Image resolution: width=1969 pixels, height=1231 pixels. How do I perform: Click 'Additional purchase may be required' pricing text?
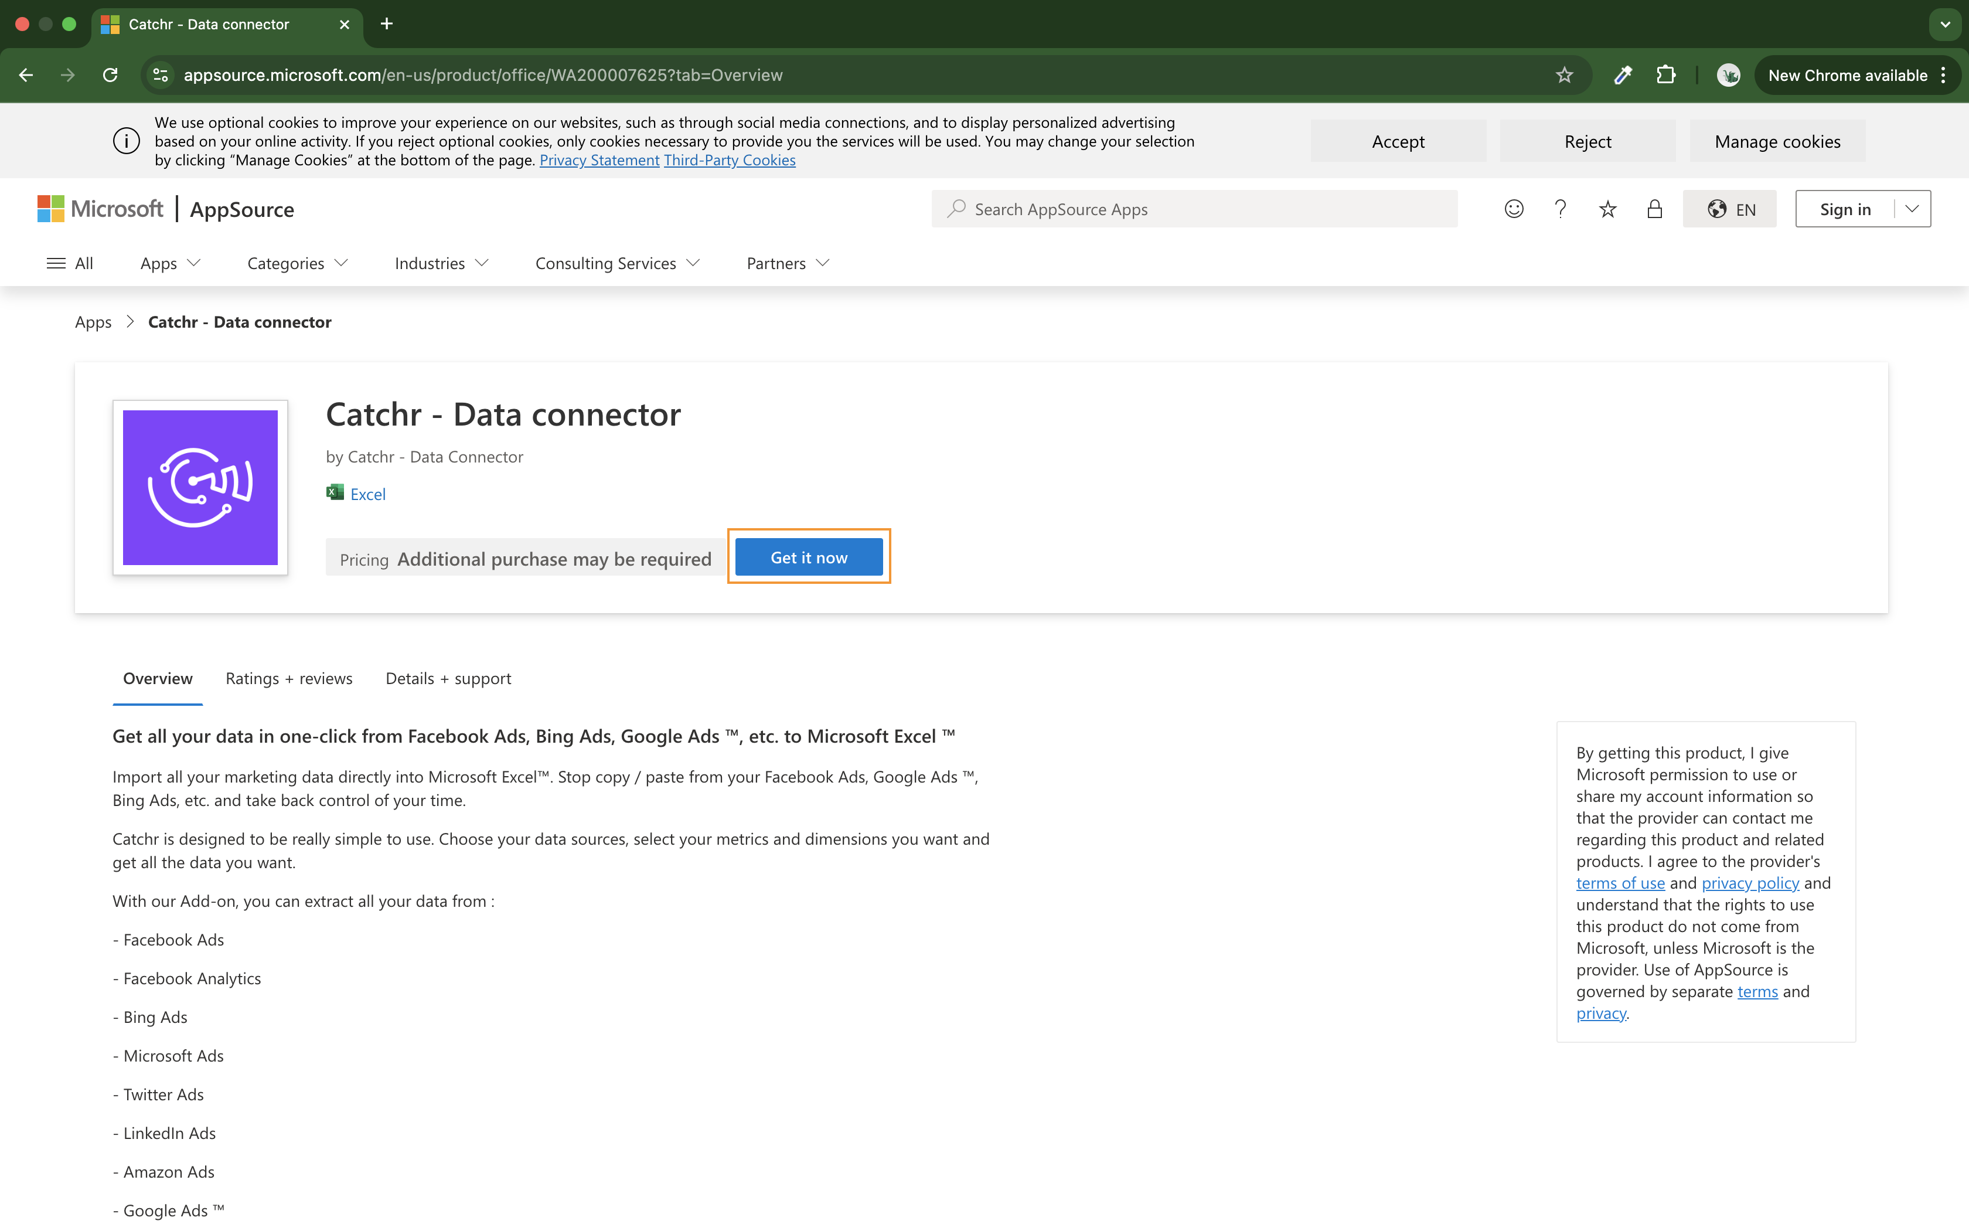click(554, 559)
